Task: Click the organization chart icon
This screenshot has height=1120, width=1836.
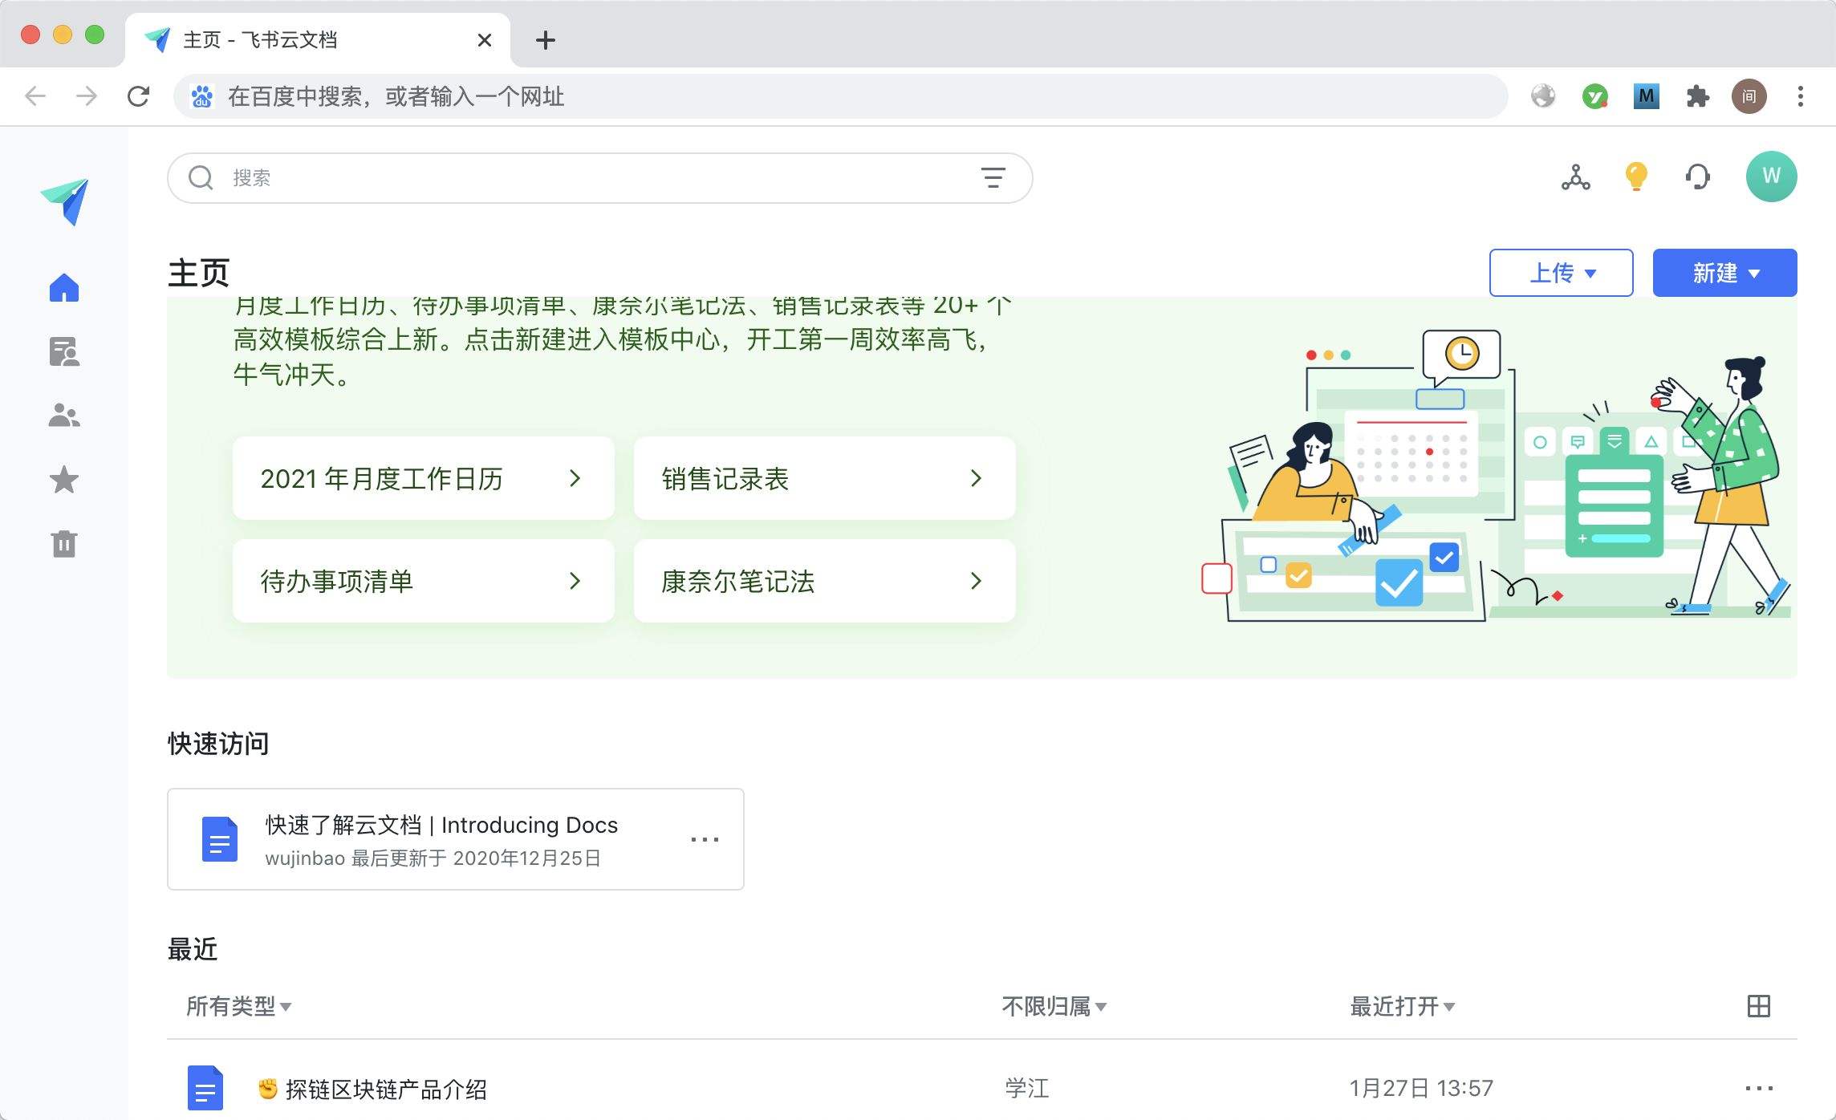Action: coord(1575,177)
